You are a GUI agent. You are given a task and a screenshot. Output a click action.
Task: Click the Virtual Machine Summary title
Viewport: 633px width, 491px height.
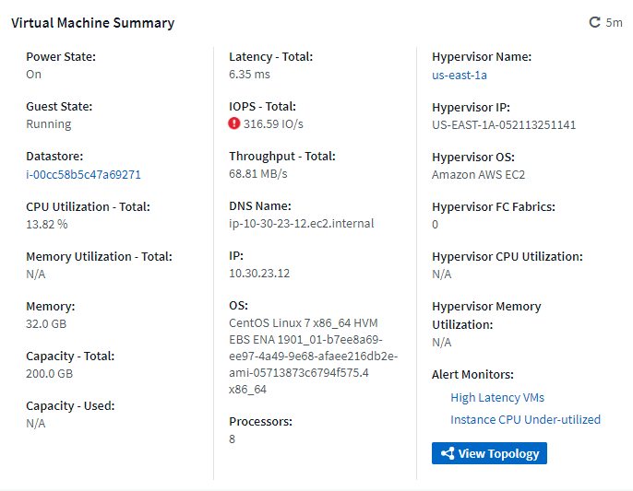(x=92, y=23)
